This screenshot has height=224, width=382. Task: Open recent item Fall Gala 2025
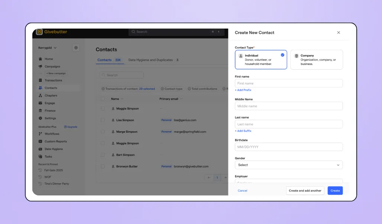[54, 170]
